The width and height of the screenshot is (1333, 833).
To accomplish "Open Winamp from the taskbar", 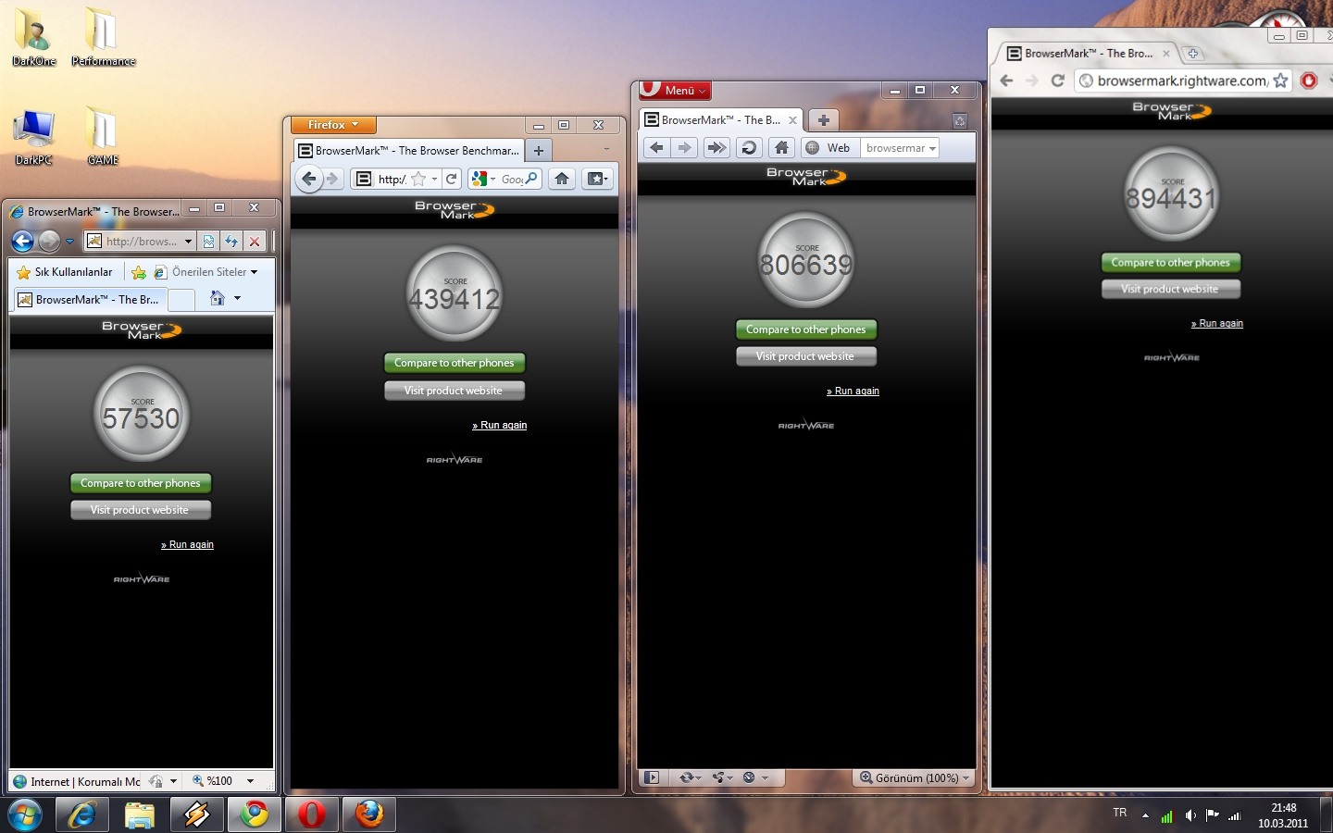I will tap(197, 814).
